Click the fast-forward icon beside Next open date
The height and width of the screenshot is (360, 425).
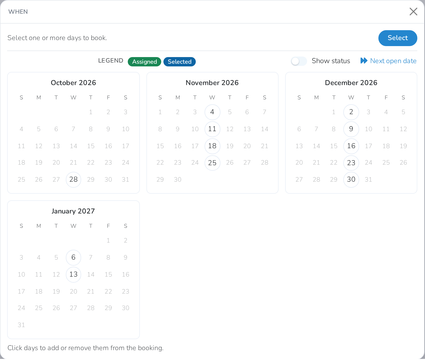tap(364, 61)
